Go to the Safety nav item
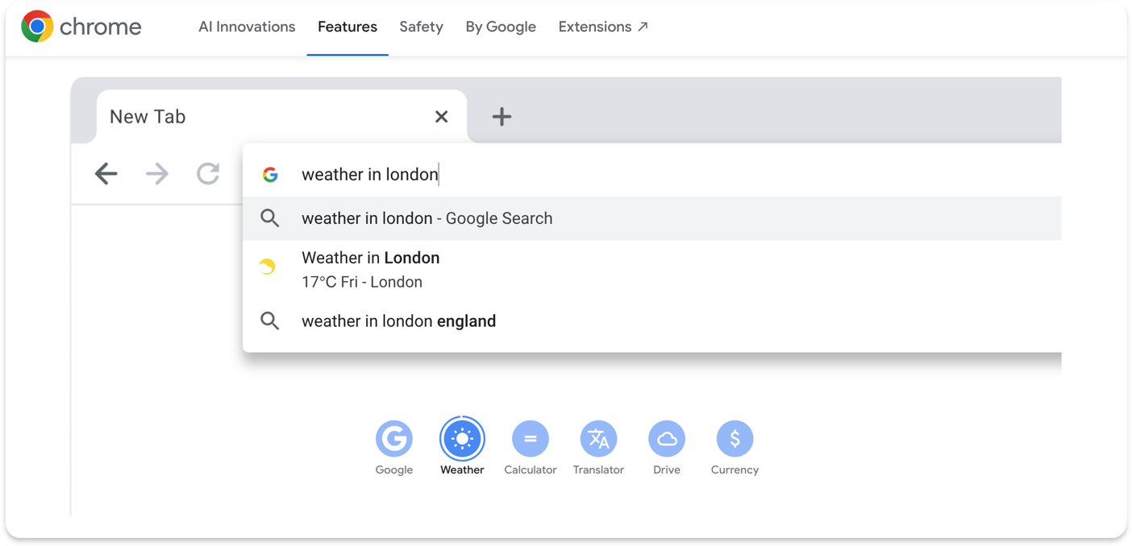1132x546 pixels. pyautogui.click(x=421, y=27)
